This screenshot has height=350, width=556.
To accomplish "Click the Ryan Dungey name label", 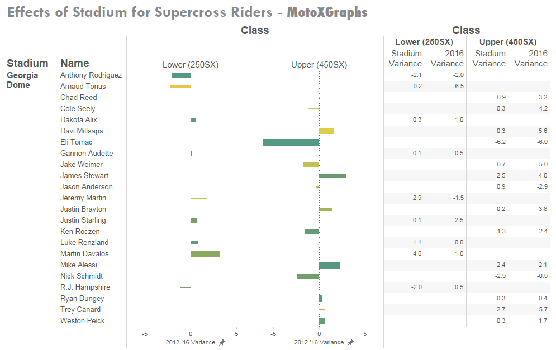I will tap(82, 298).
